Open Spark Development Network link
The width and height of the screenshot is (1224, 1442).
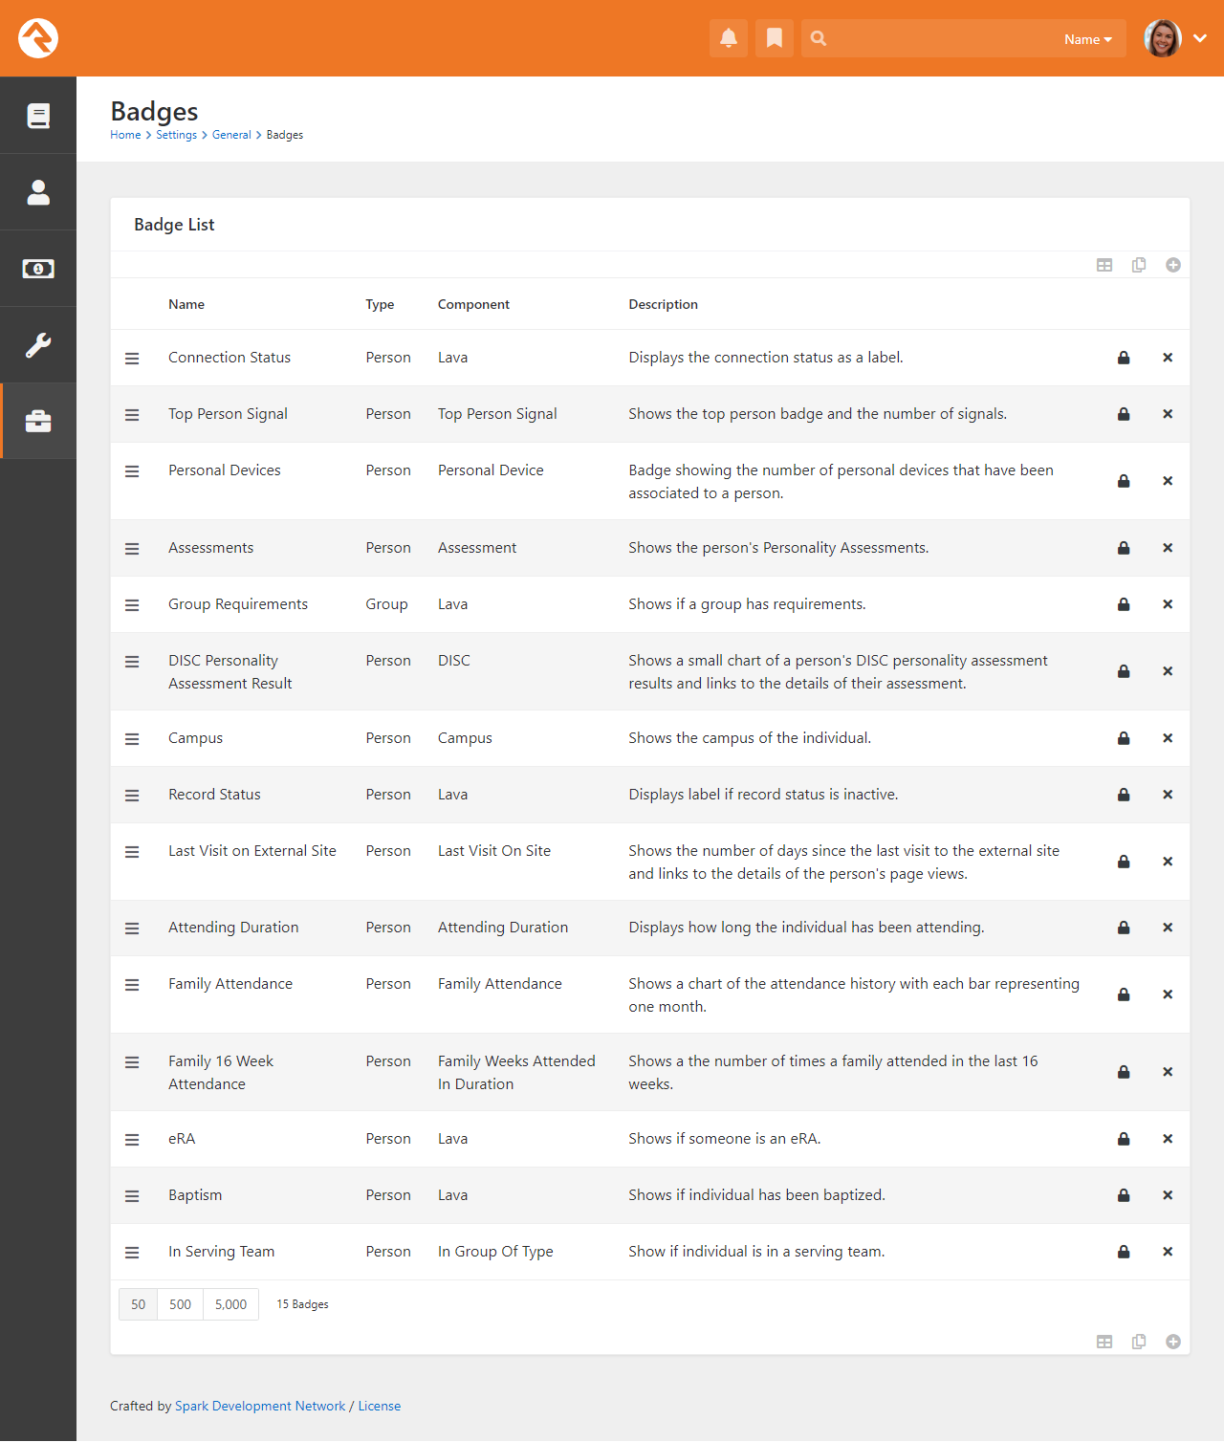pyautogui.click(x=260, y=1406)
